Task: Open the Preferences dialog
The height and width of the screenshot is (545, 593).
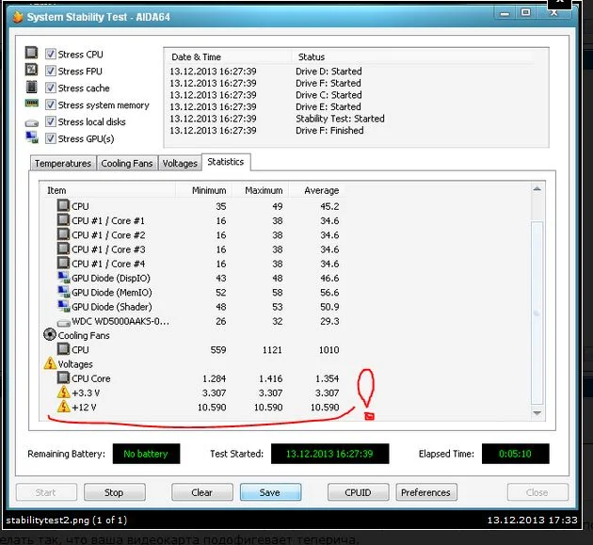Action: click(426, 492)
